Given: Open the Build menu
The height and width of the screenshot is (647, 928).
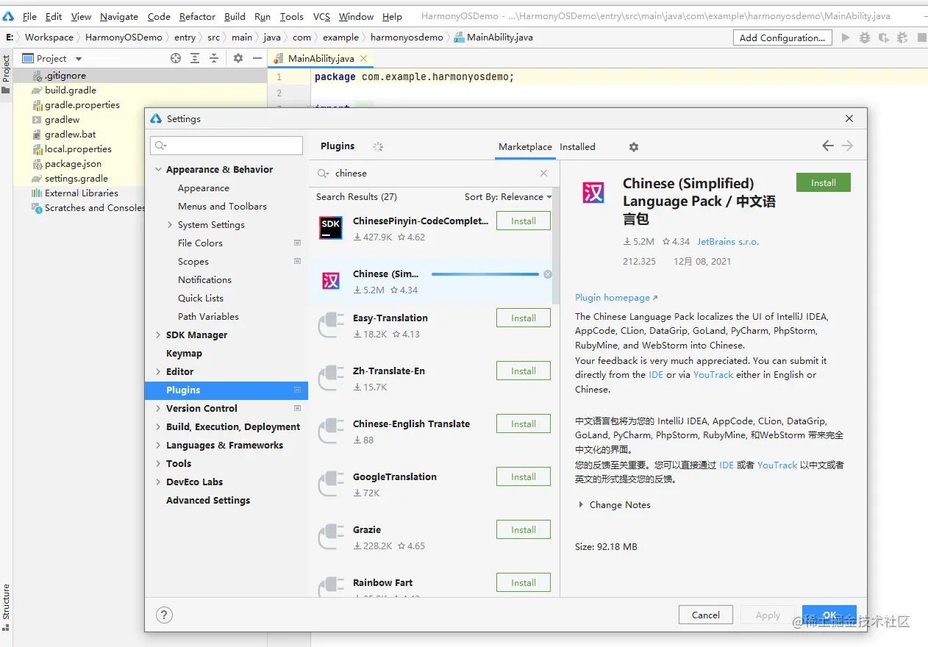Looking at the screenshot, I should pyautogui.click(x=235, y=16).
